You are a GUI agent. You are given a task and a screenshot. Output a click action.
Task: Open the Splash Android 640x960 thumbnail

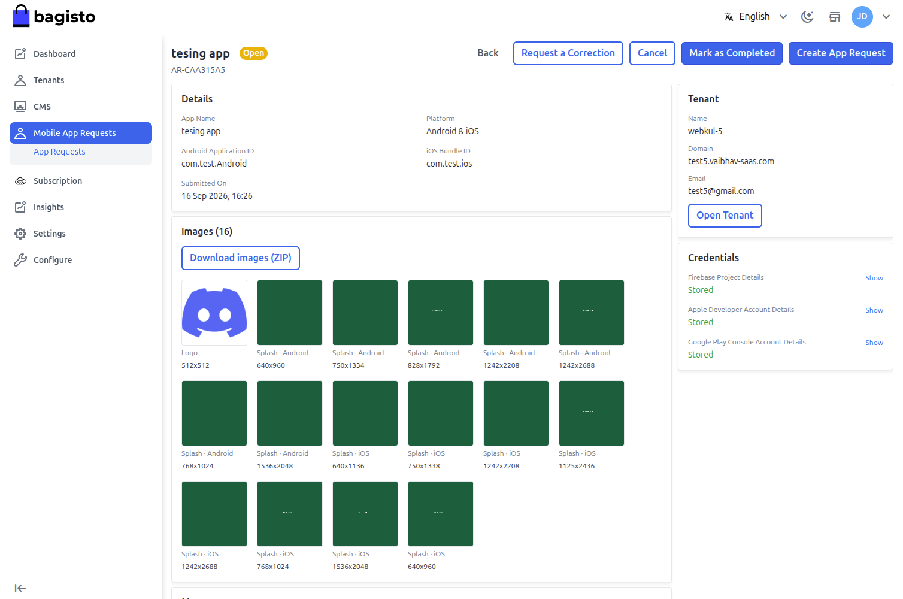[x=290, y=313]
